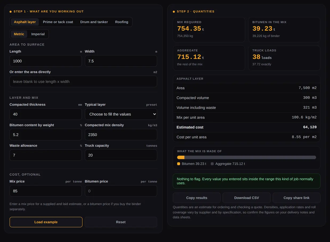Click the '37.72 exactly' text

[x=262, y=64]
